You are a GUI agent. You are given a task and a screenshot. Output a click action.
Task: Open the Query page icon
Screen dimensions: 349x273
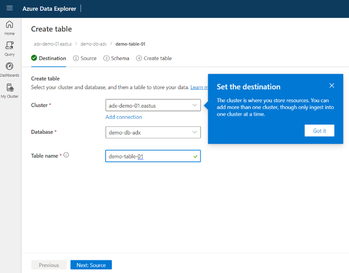pyautogui.click(x=10, y=45)
